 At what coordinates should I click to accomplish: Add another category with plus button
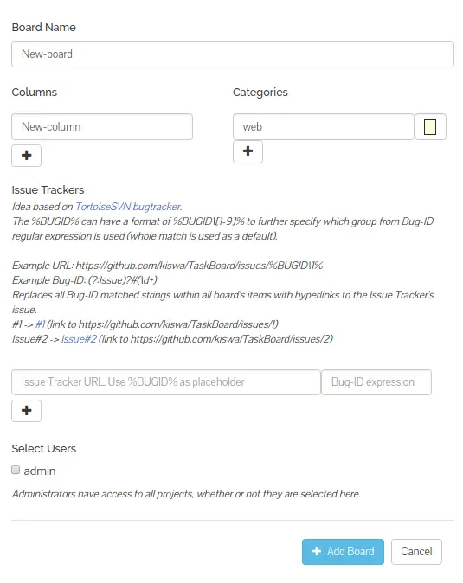point(248,151)
